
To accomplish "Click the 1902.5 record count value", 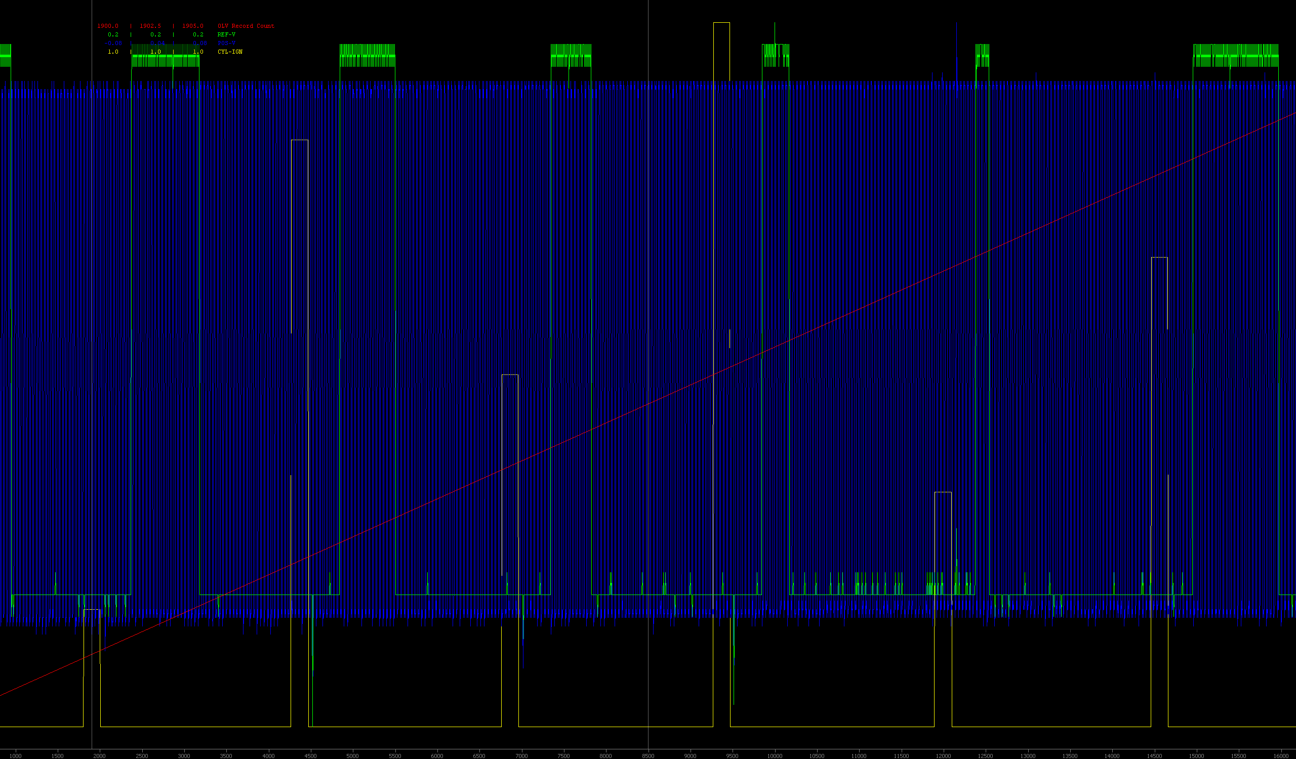I will click(150, 26).
